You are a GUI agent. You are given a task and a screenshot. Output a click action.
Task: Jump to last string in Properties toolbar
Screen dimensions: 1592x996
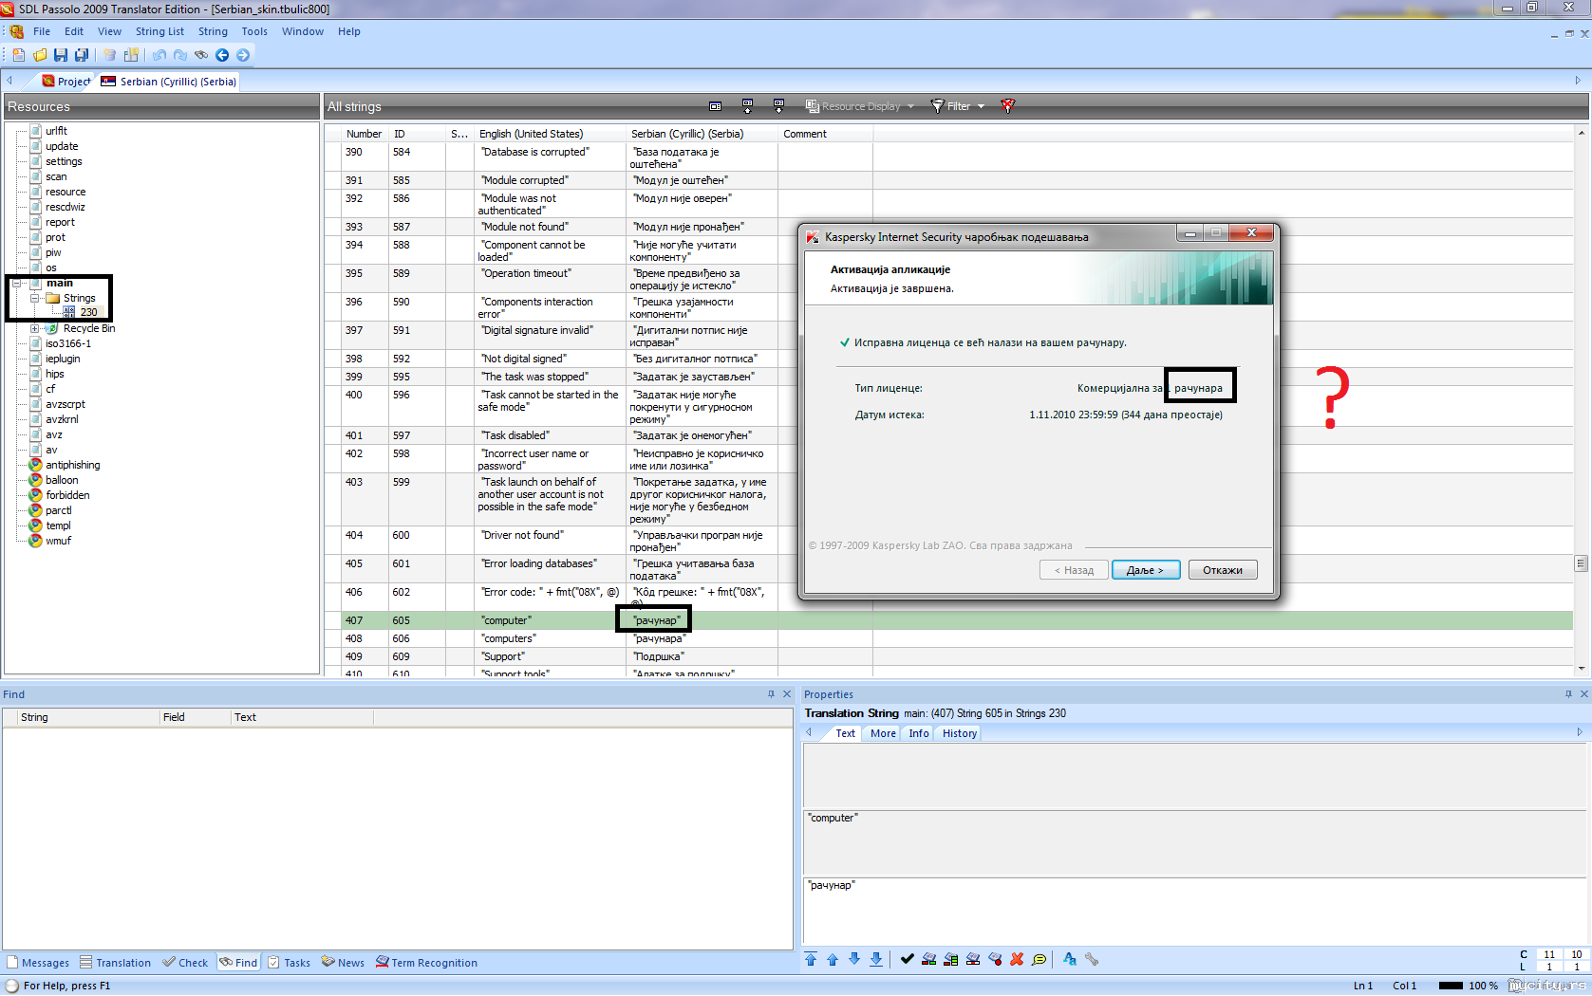coord(876,959)
